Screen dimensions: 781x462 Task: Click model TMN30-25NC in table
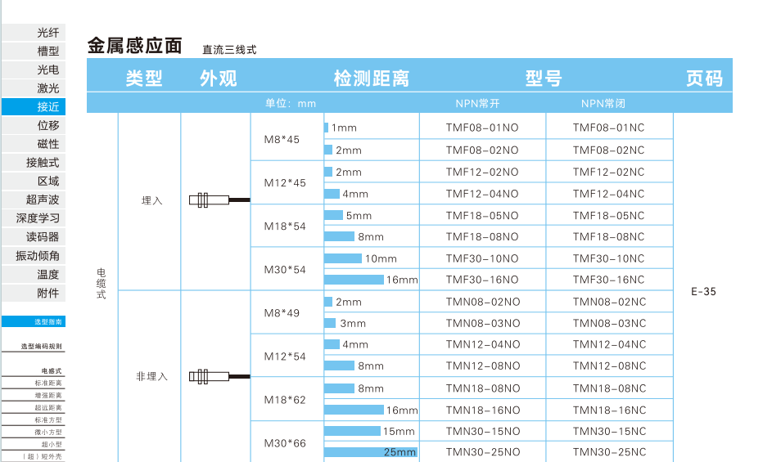[609, 452]
